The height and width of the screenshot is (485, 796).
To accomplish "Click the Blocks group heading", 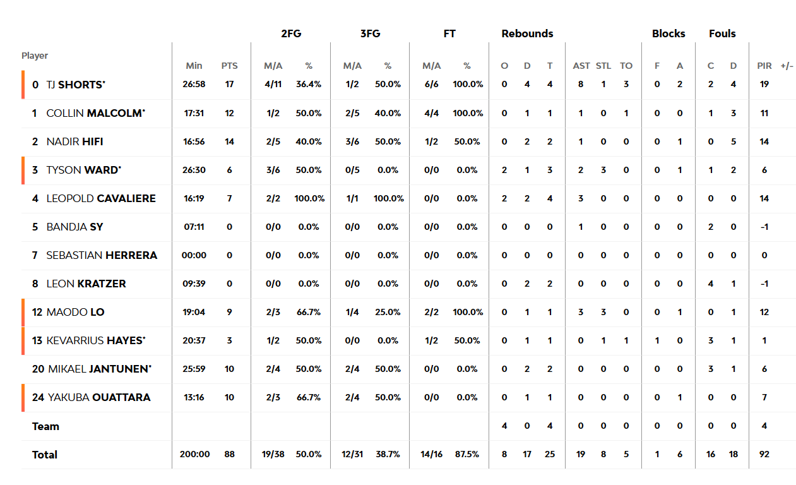I will point(668,33).
